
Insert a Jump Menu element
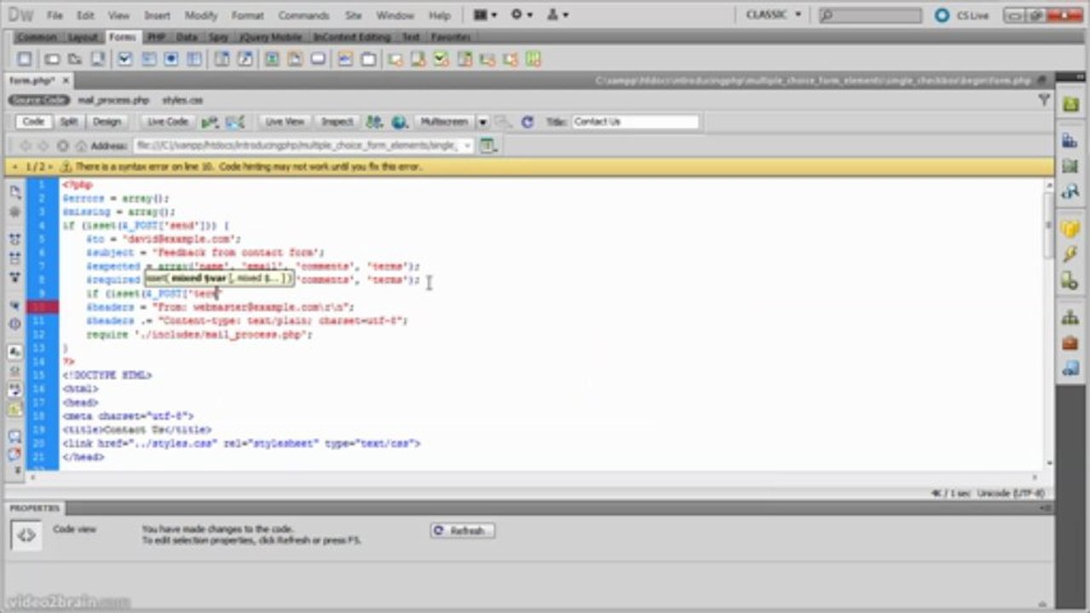click(245, 60)
